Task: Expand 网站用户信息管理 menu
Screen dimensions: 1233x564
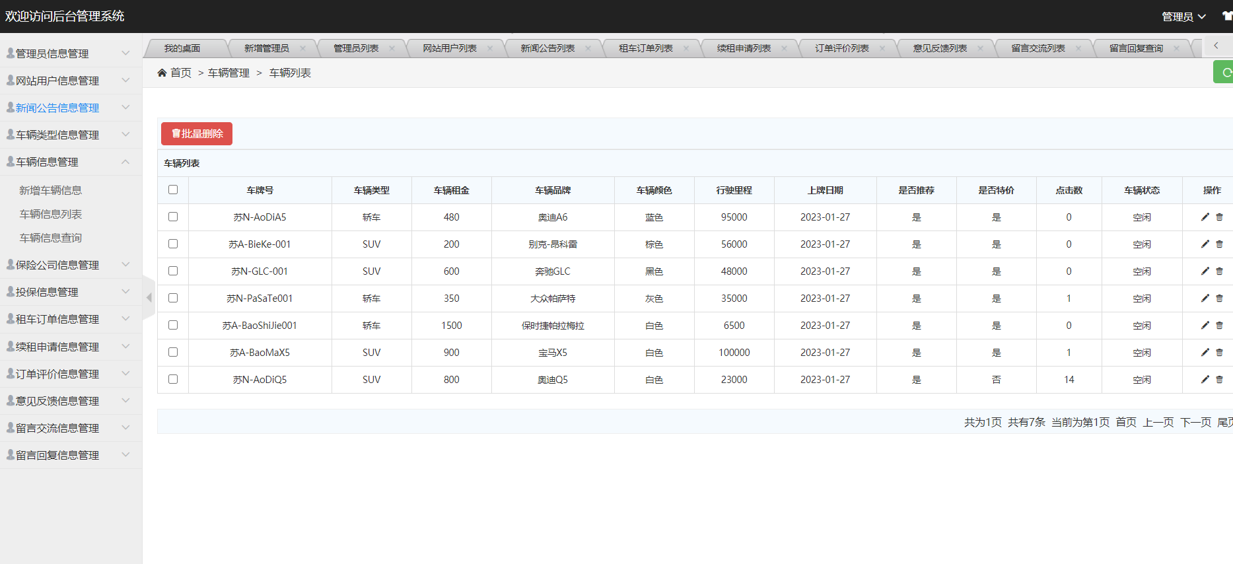Action: click(71, 81)
